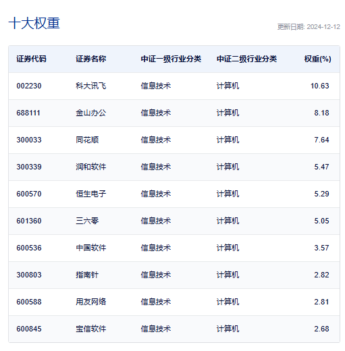Select 润和软件 in the table

click(x=90, y=167)
